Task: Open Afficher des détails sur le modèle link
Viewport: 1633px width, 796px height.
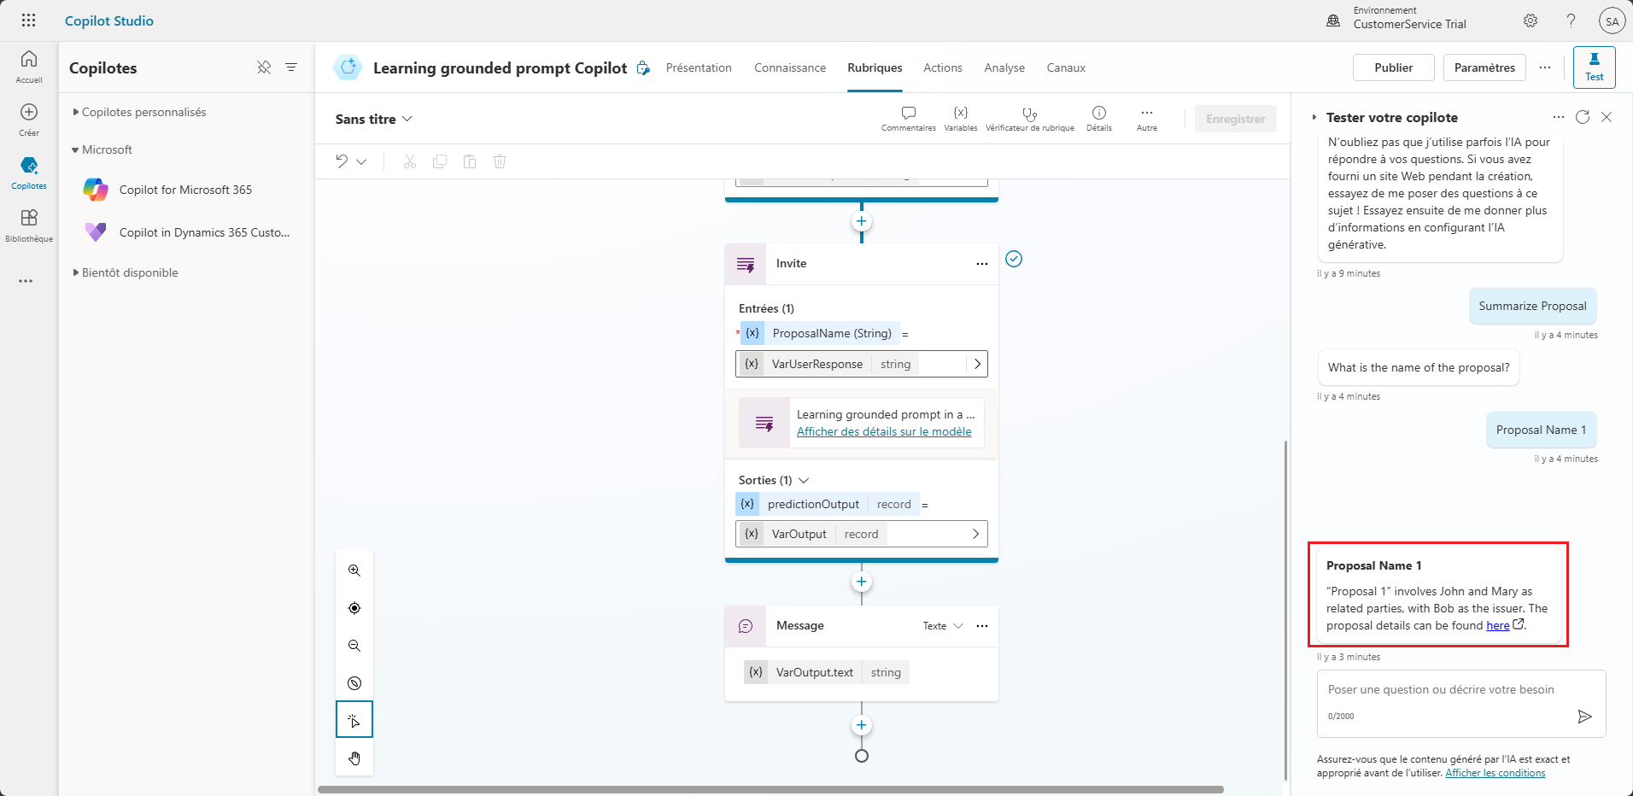Action: click(x=884, y=431)
